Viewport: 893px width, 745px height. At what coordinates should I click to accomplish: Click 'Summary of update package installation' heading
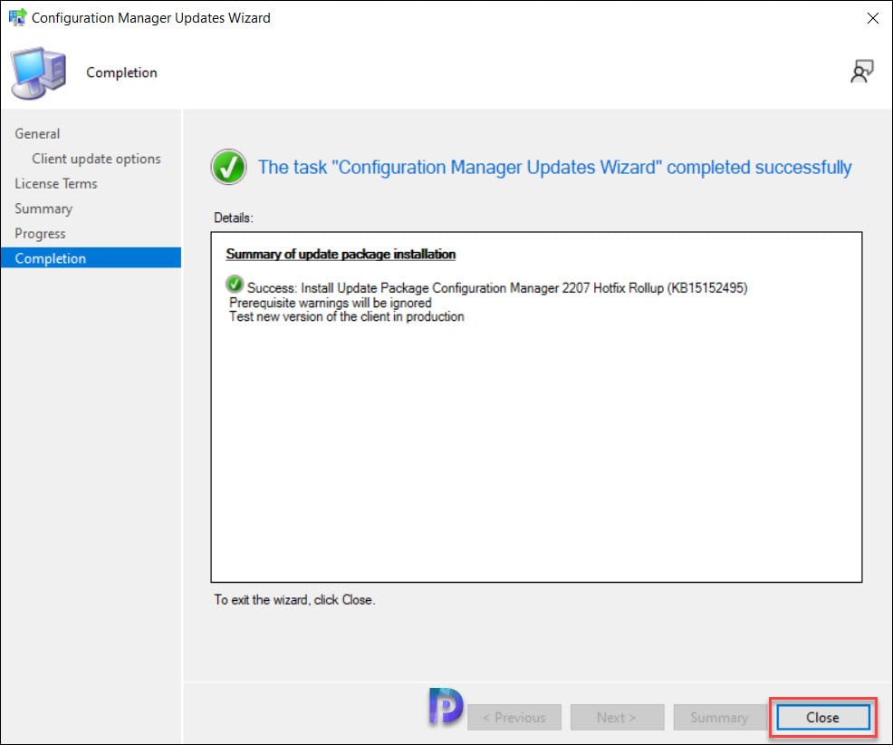tap(341, 254)
